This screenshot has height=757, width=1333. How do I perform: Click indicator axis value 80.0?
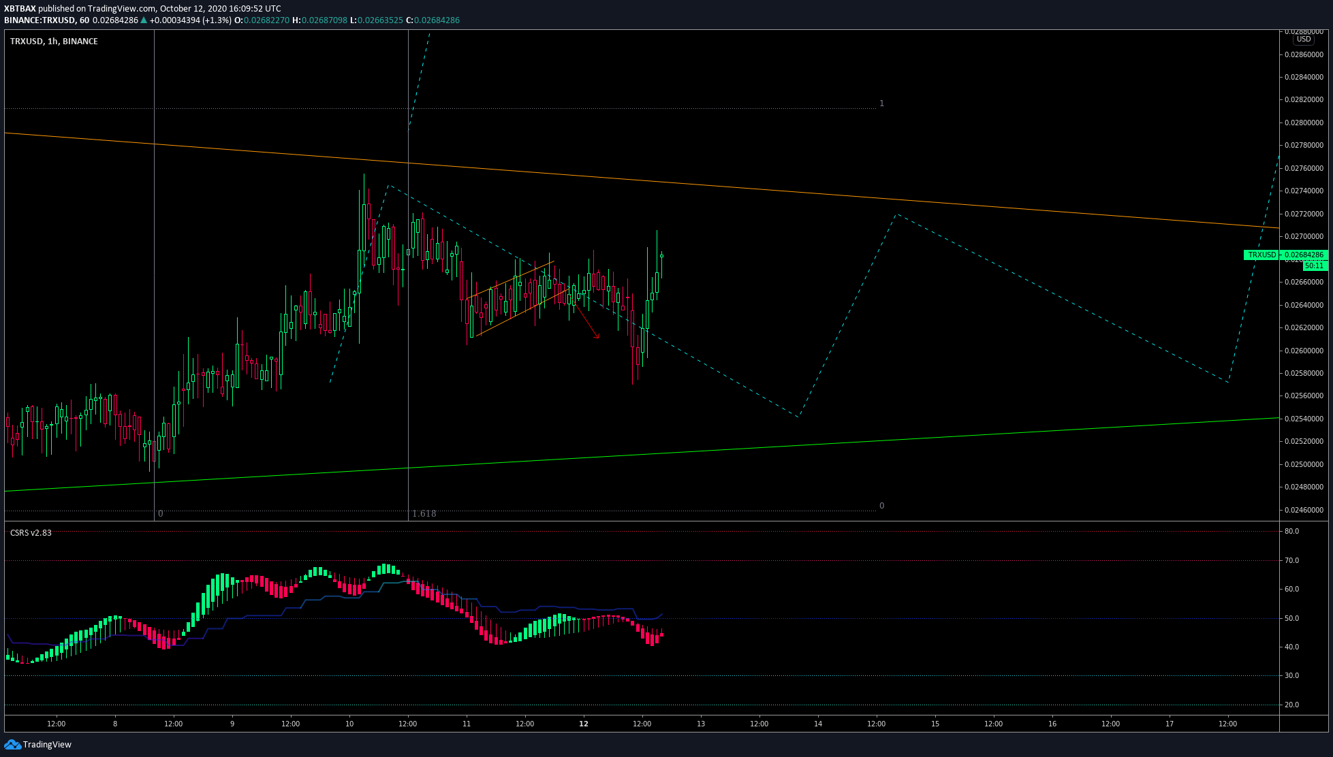(x=1291, y=531)
